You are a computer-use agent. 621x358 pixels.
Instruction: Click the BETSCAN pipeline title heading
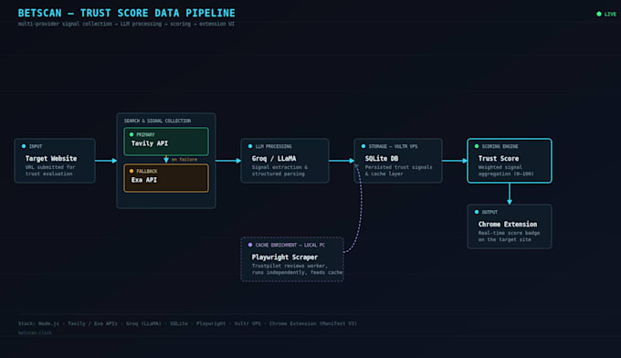point(126,13)
